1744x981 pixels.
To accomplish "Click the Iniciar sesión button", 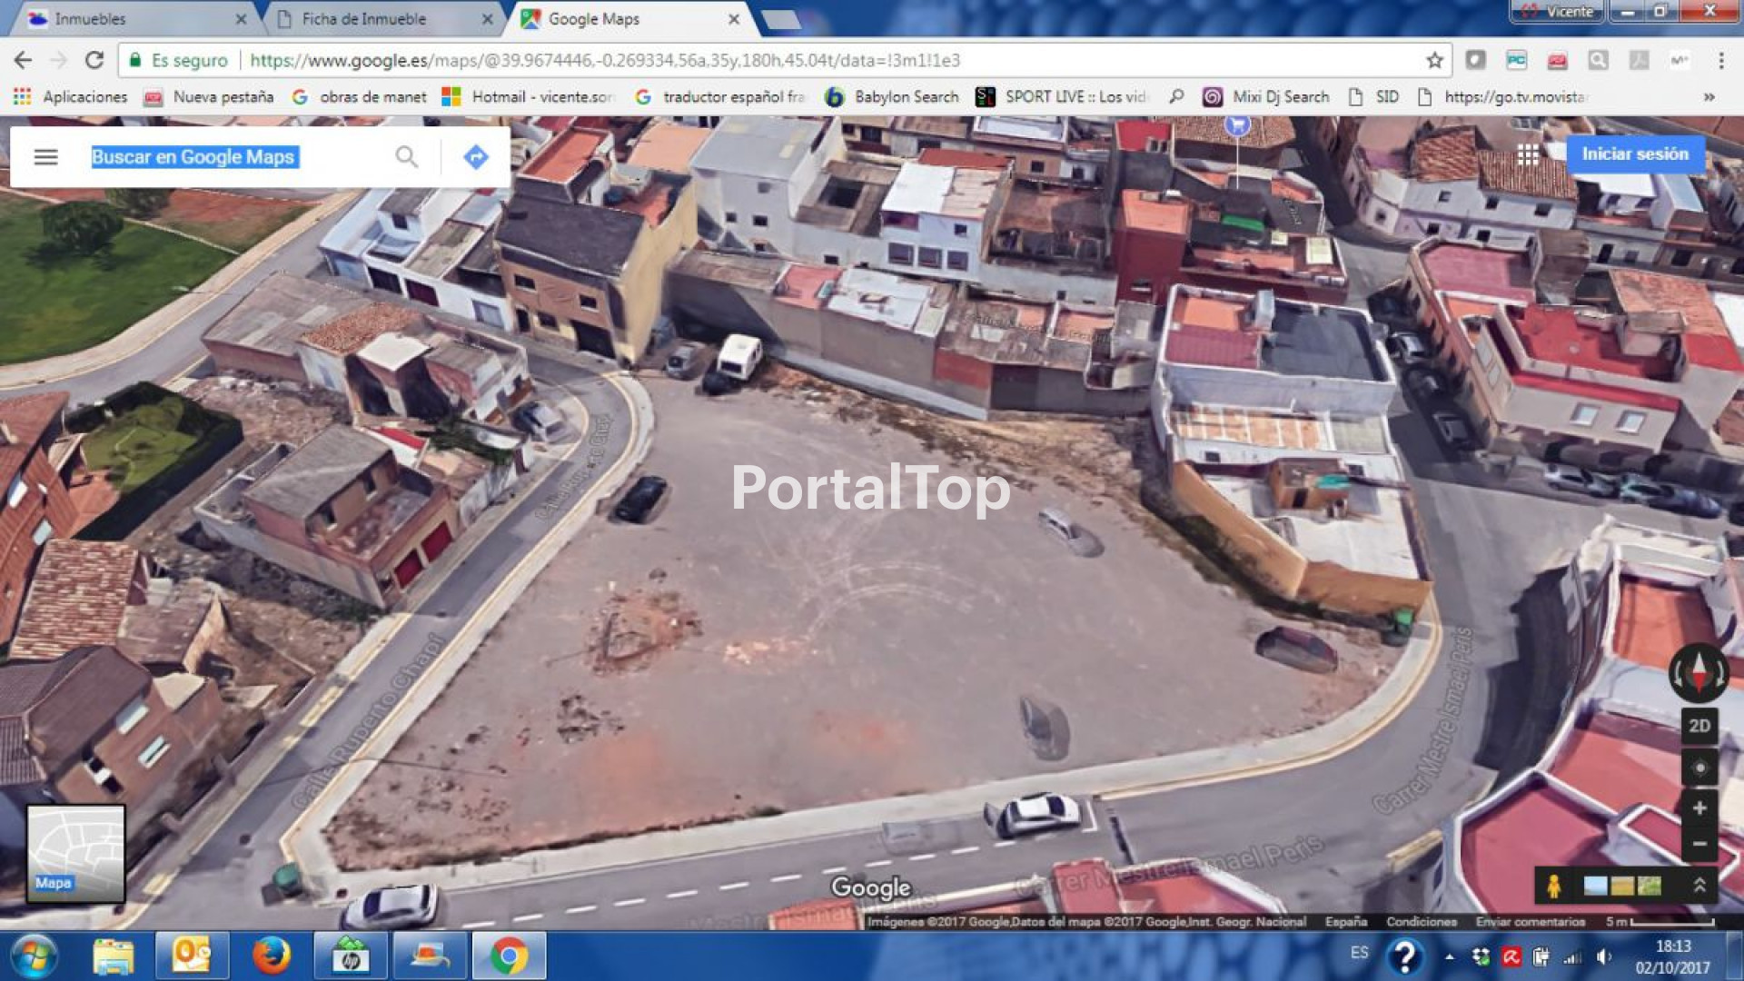I will pos(1634,154).
